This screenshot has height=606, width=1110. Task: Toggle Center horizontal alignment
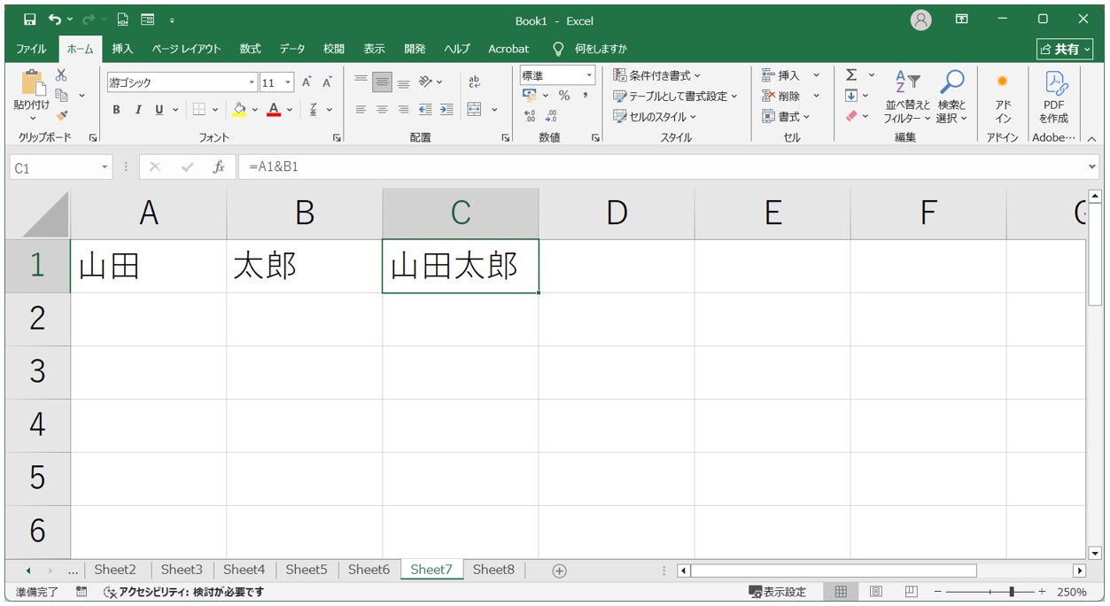click(x=382, y=110)
